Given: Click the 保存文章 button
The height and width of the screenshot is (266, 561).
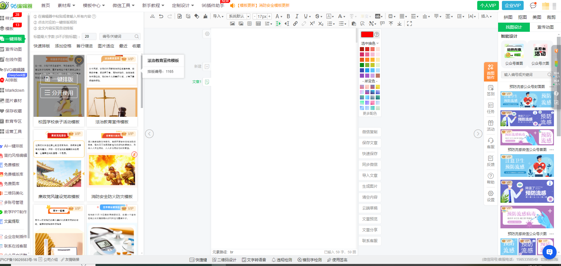Looking at the screenshot, I should 370,143.
